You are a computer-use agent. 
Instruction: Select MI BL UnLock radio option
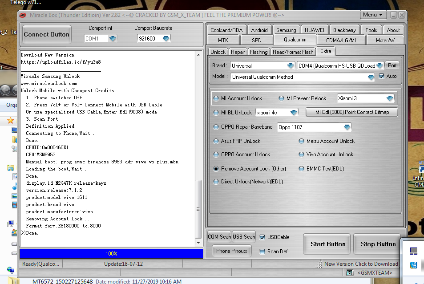[x=216, y=113]
